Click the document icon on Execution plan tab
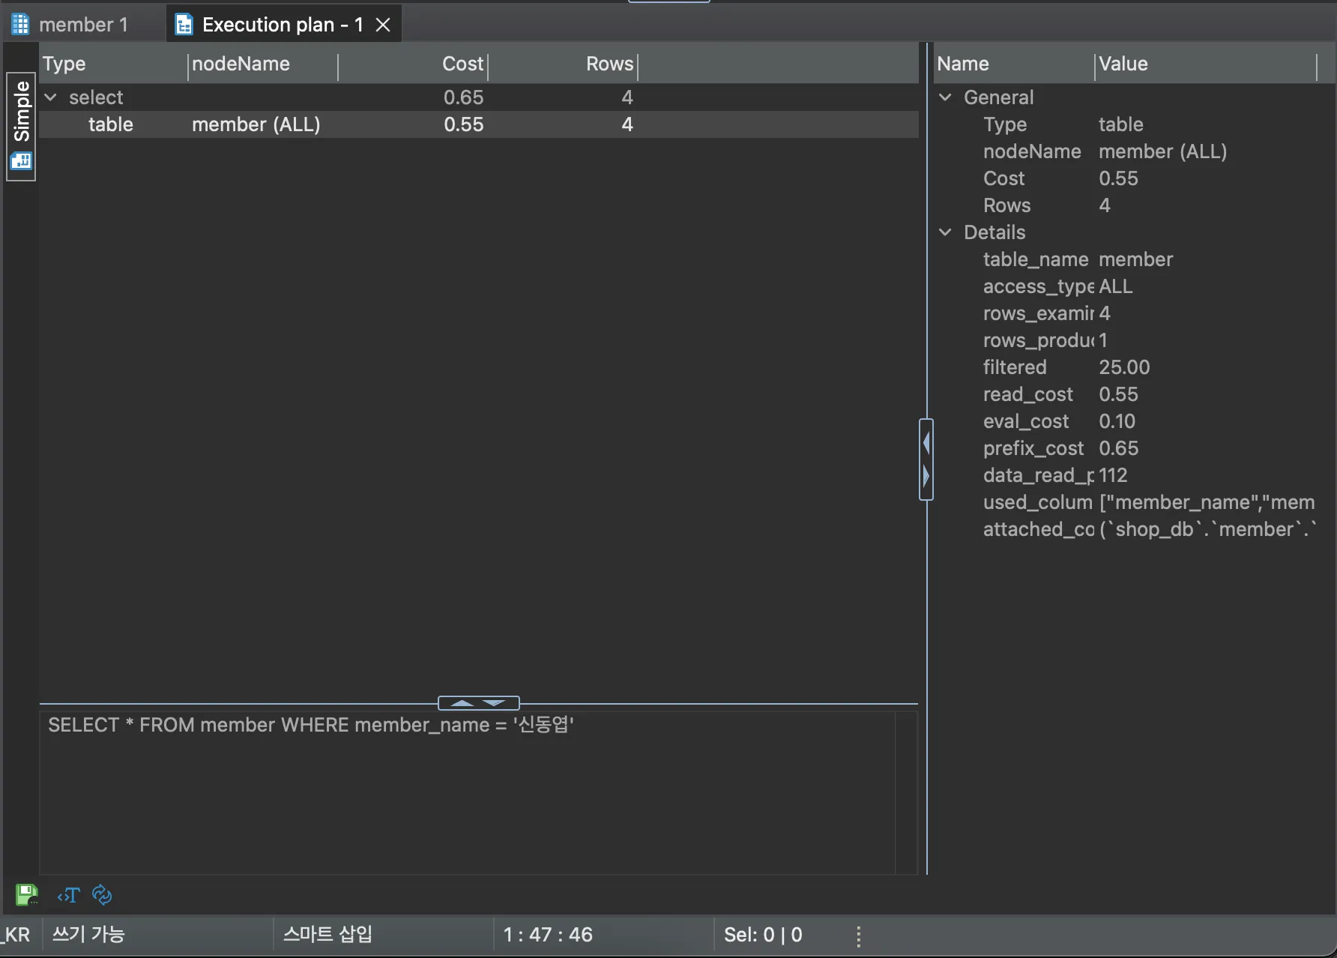The width and height of the screenshot is (1337, 958). 184,25
